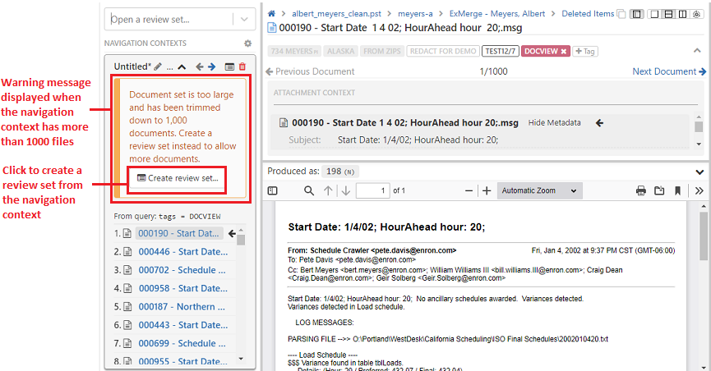Viewport: 711px width, 371px height.
Task: Click Hide Metadata for the attachment
Action: 554,123
